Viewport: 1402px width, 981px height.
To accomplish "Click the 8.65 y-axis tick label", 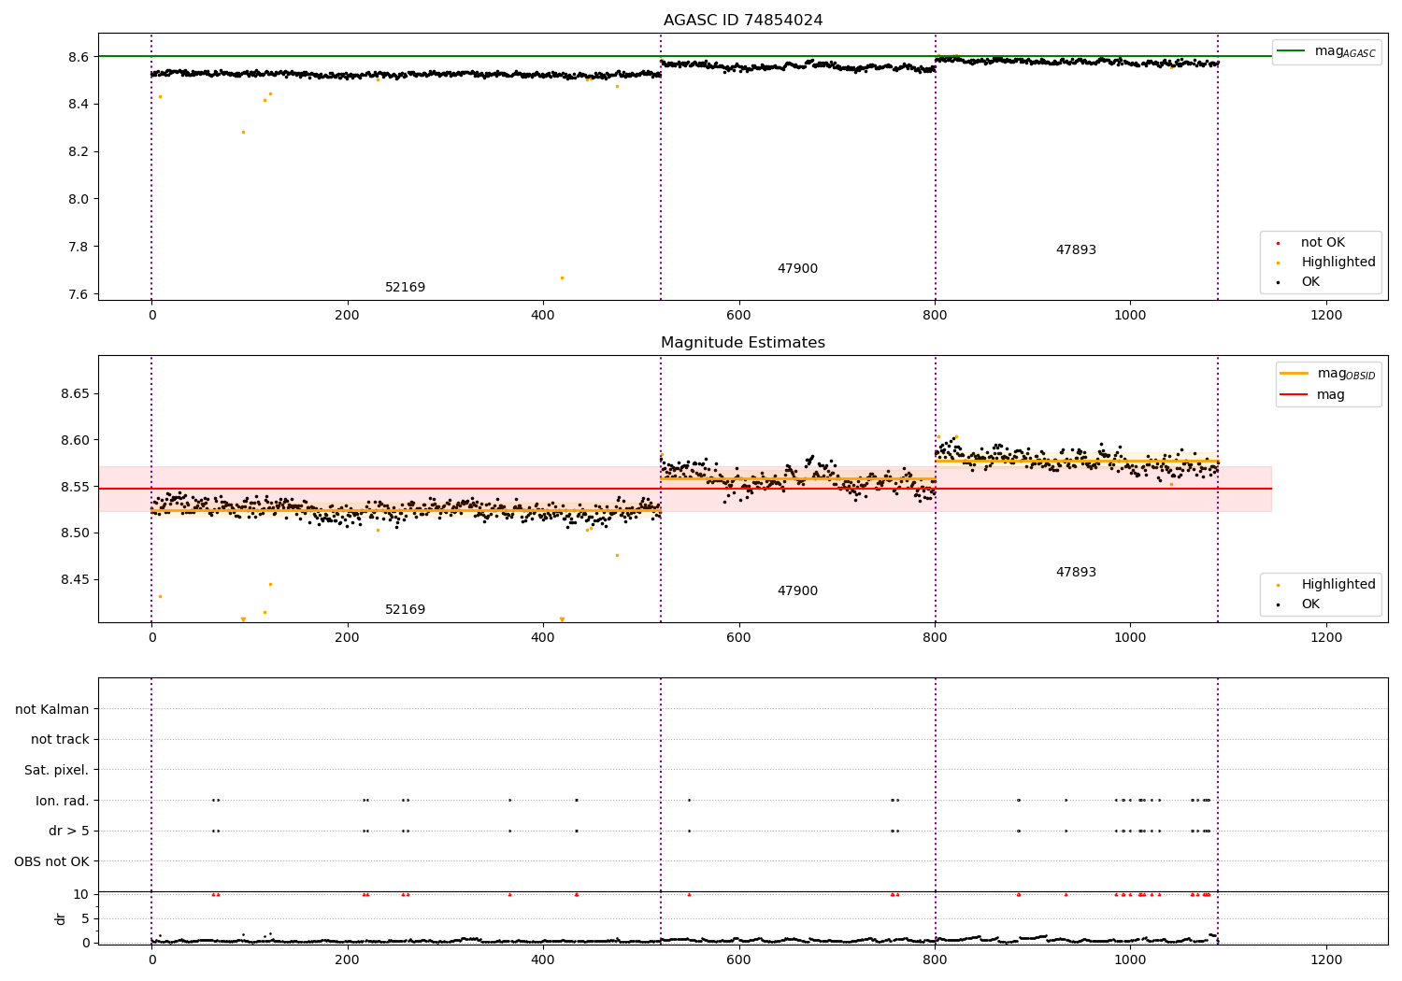I will (x=75, y=394).
